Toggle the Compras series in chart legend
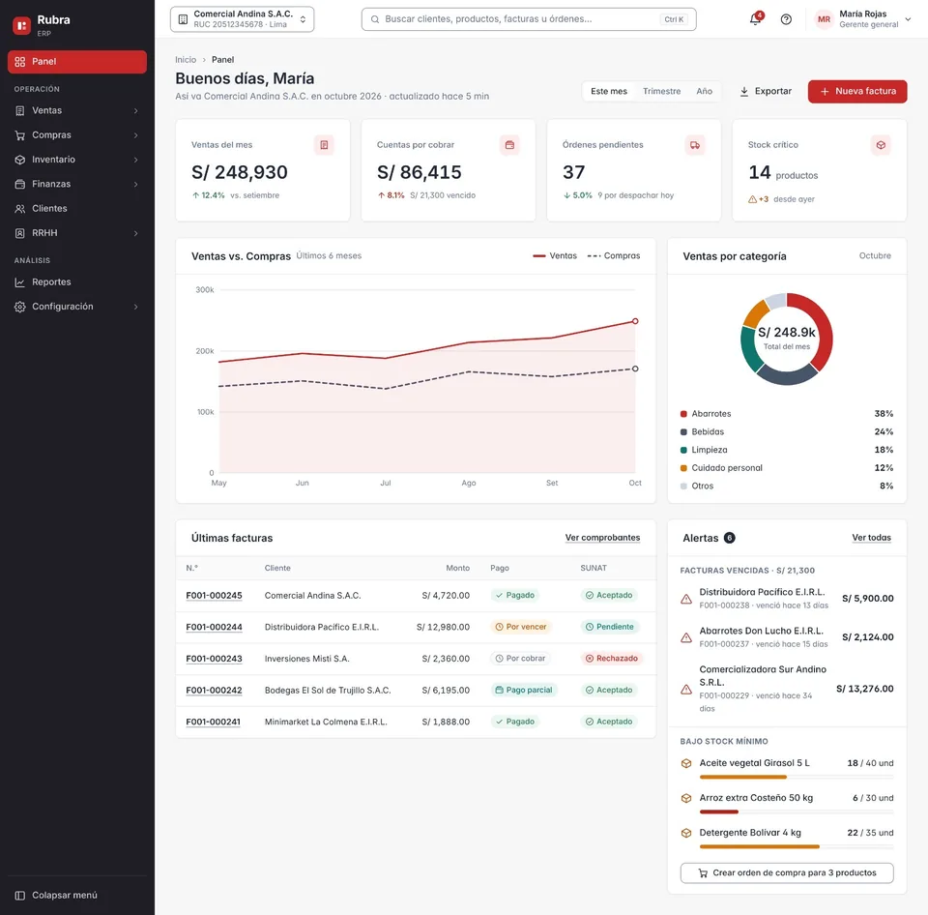 tap(613, 256)
